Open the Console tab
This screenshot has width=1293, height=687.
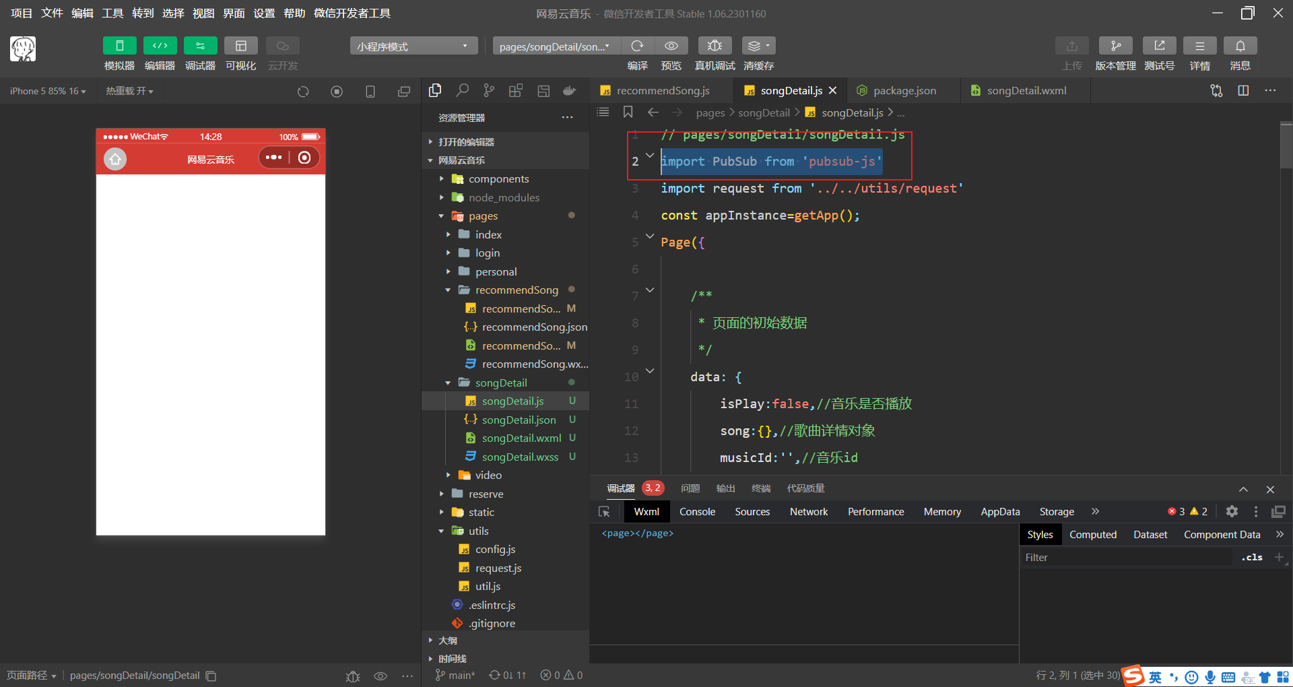(697, 512)
